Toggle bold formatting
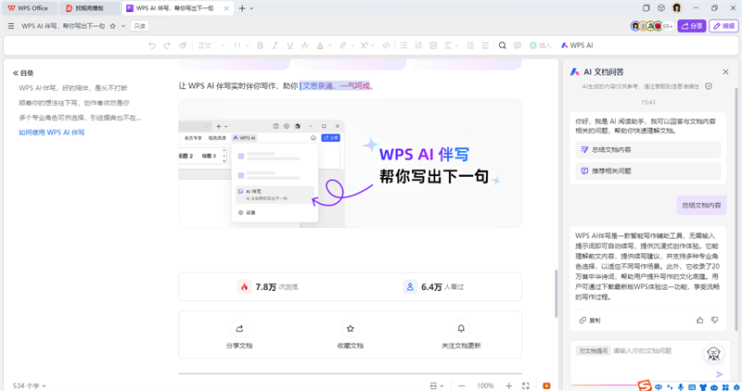 point(260,45)
